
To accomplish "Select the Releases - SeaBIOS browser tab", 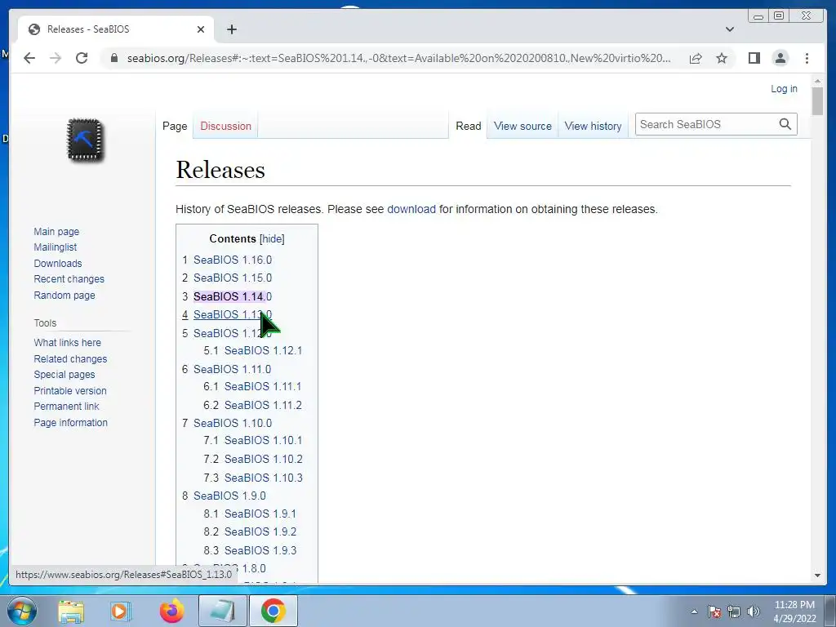I will tap(116, 29).
